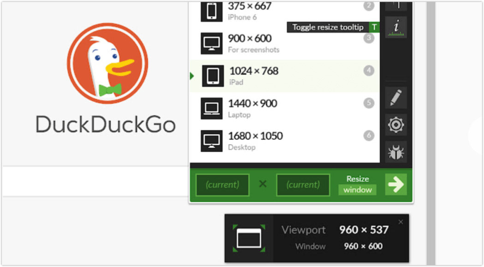Viewport: 484px width, 267px height.
Task: Click the Desktop monitor icon
Action: coord(212,141)
